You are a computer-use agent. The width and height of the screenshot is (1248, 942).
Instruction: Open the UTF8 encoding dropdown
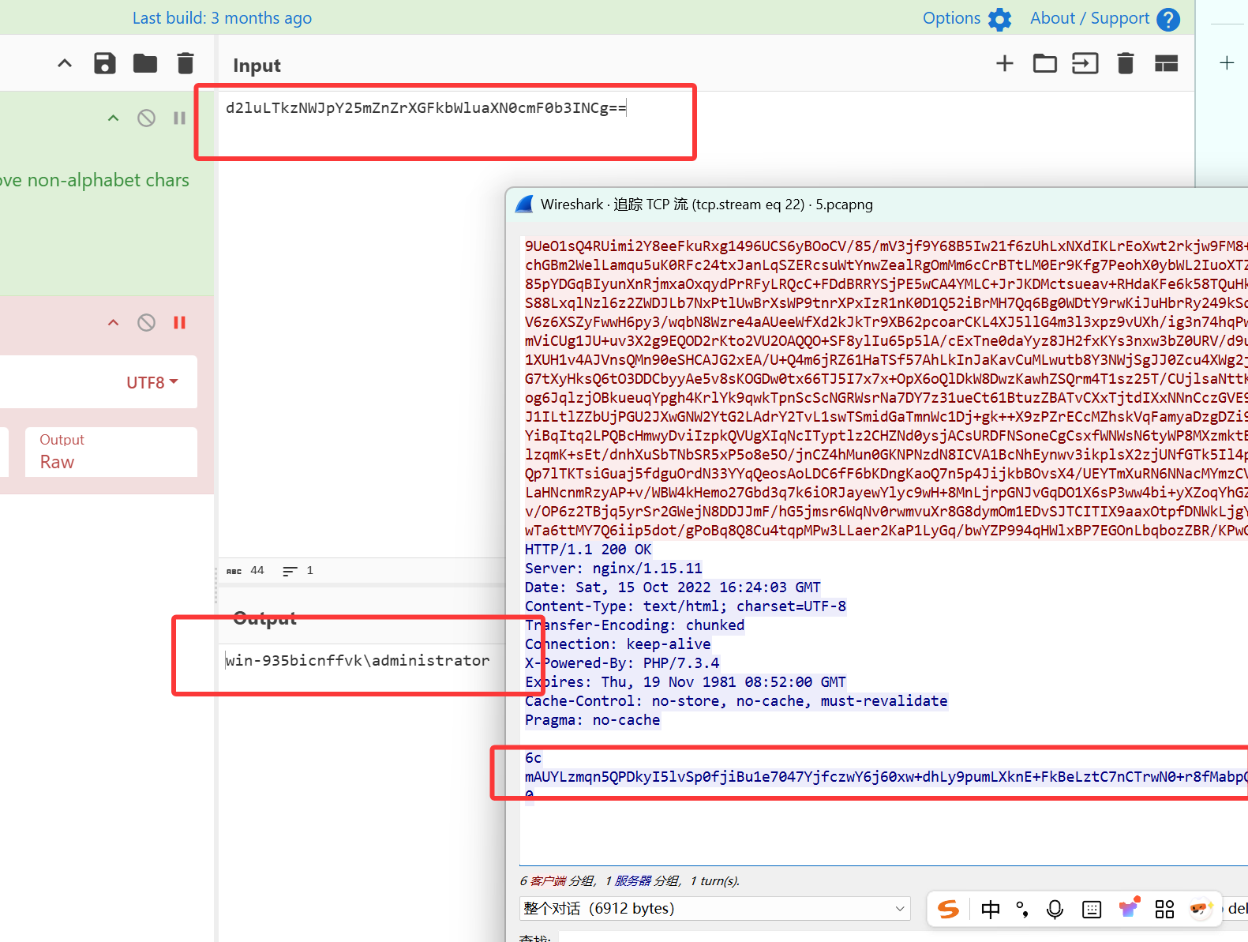point(152,382)
